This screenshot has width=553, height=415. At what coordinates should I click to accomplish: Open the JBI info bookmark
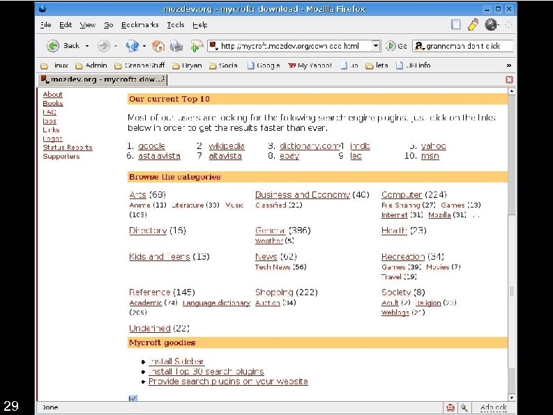tap(414, 65)
